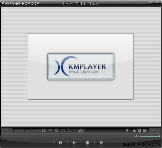
Task: Click the 08:35:30 time display
Action: pos(50,131)
